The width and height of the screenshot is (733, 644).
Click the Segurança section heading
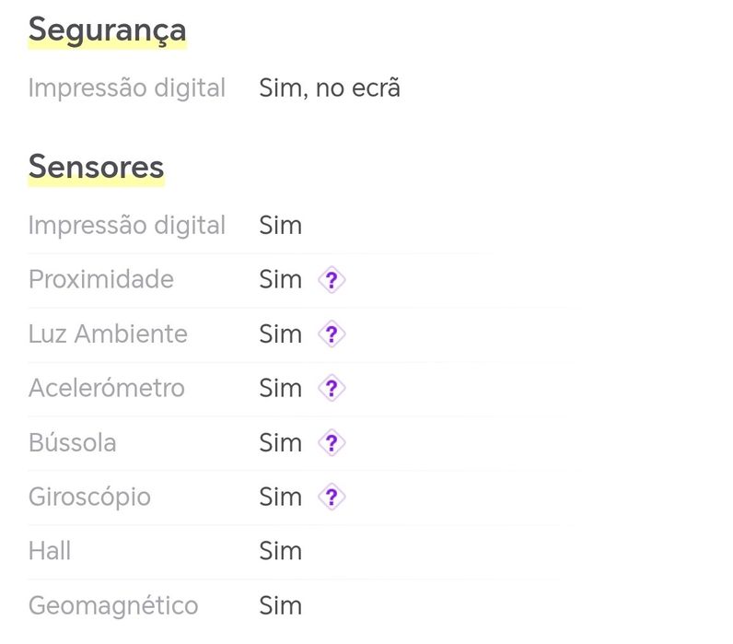click(x=107, y=29)
